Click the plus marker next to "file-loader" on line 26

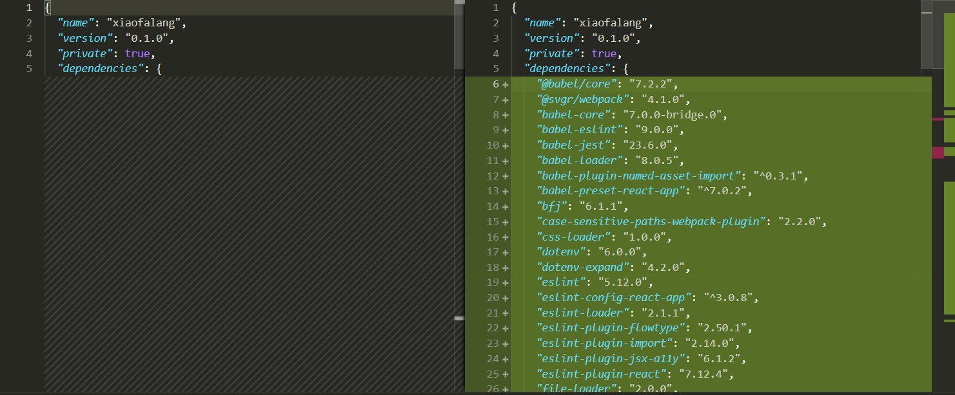click(x=505, y=388)
